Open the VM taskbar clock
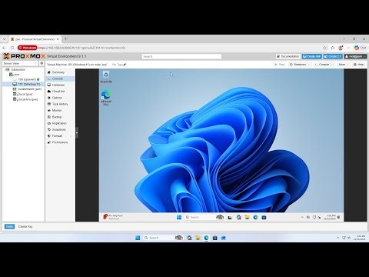The image size is (369, 277). coord(330,217)
